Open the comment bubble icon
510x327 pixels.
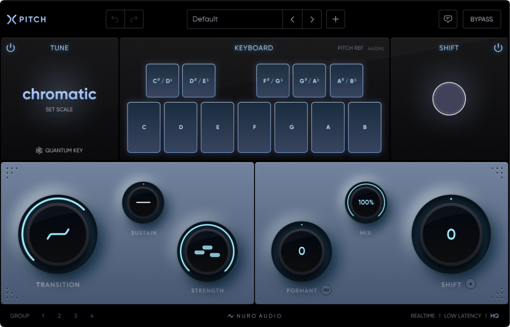[448, 19]
